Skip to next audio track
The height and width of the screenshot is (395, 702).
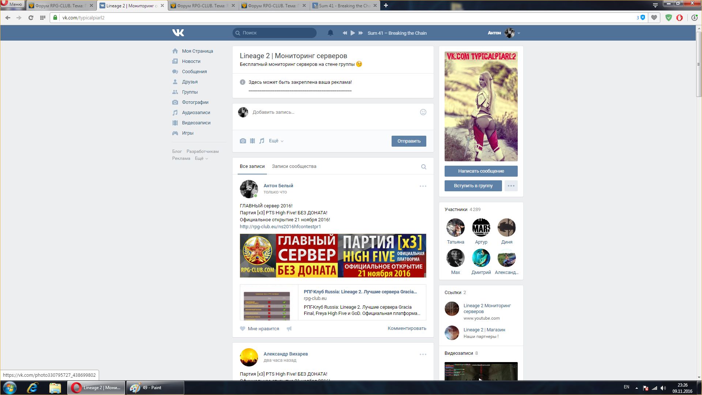tap(361, 33)
